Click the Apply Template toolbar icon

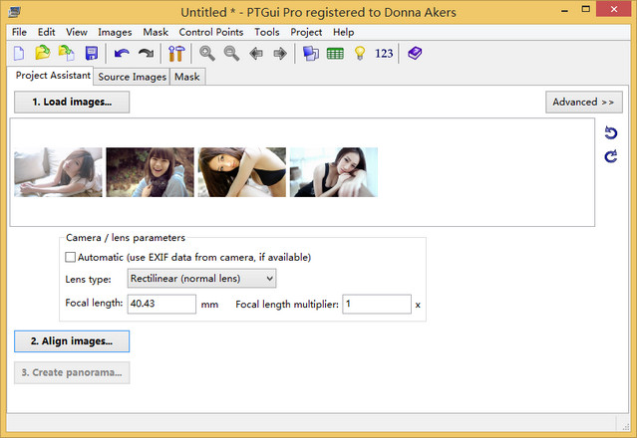click(67, 53)
